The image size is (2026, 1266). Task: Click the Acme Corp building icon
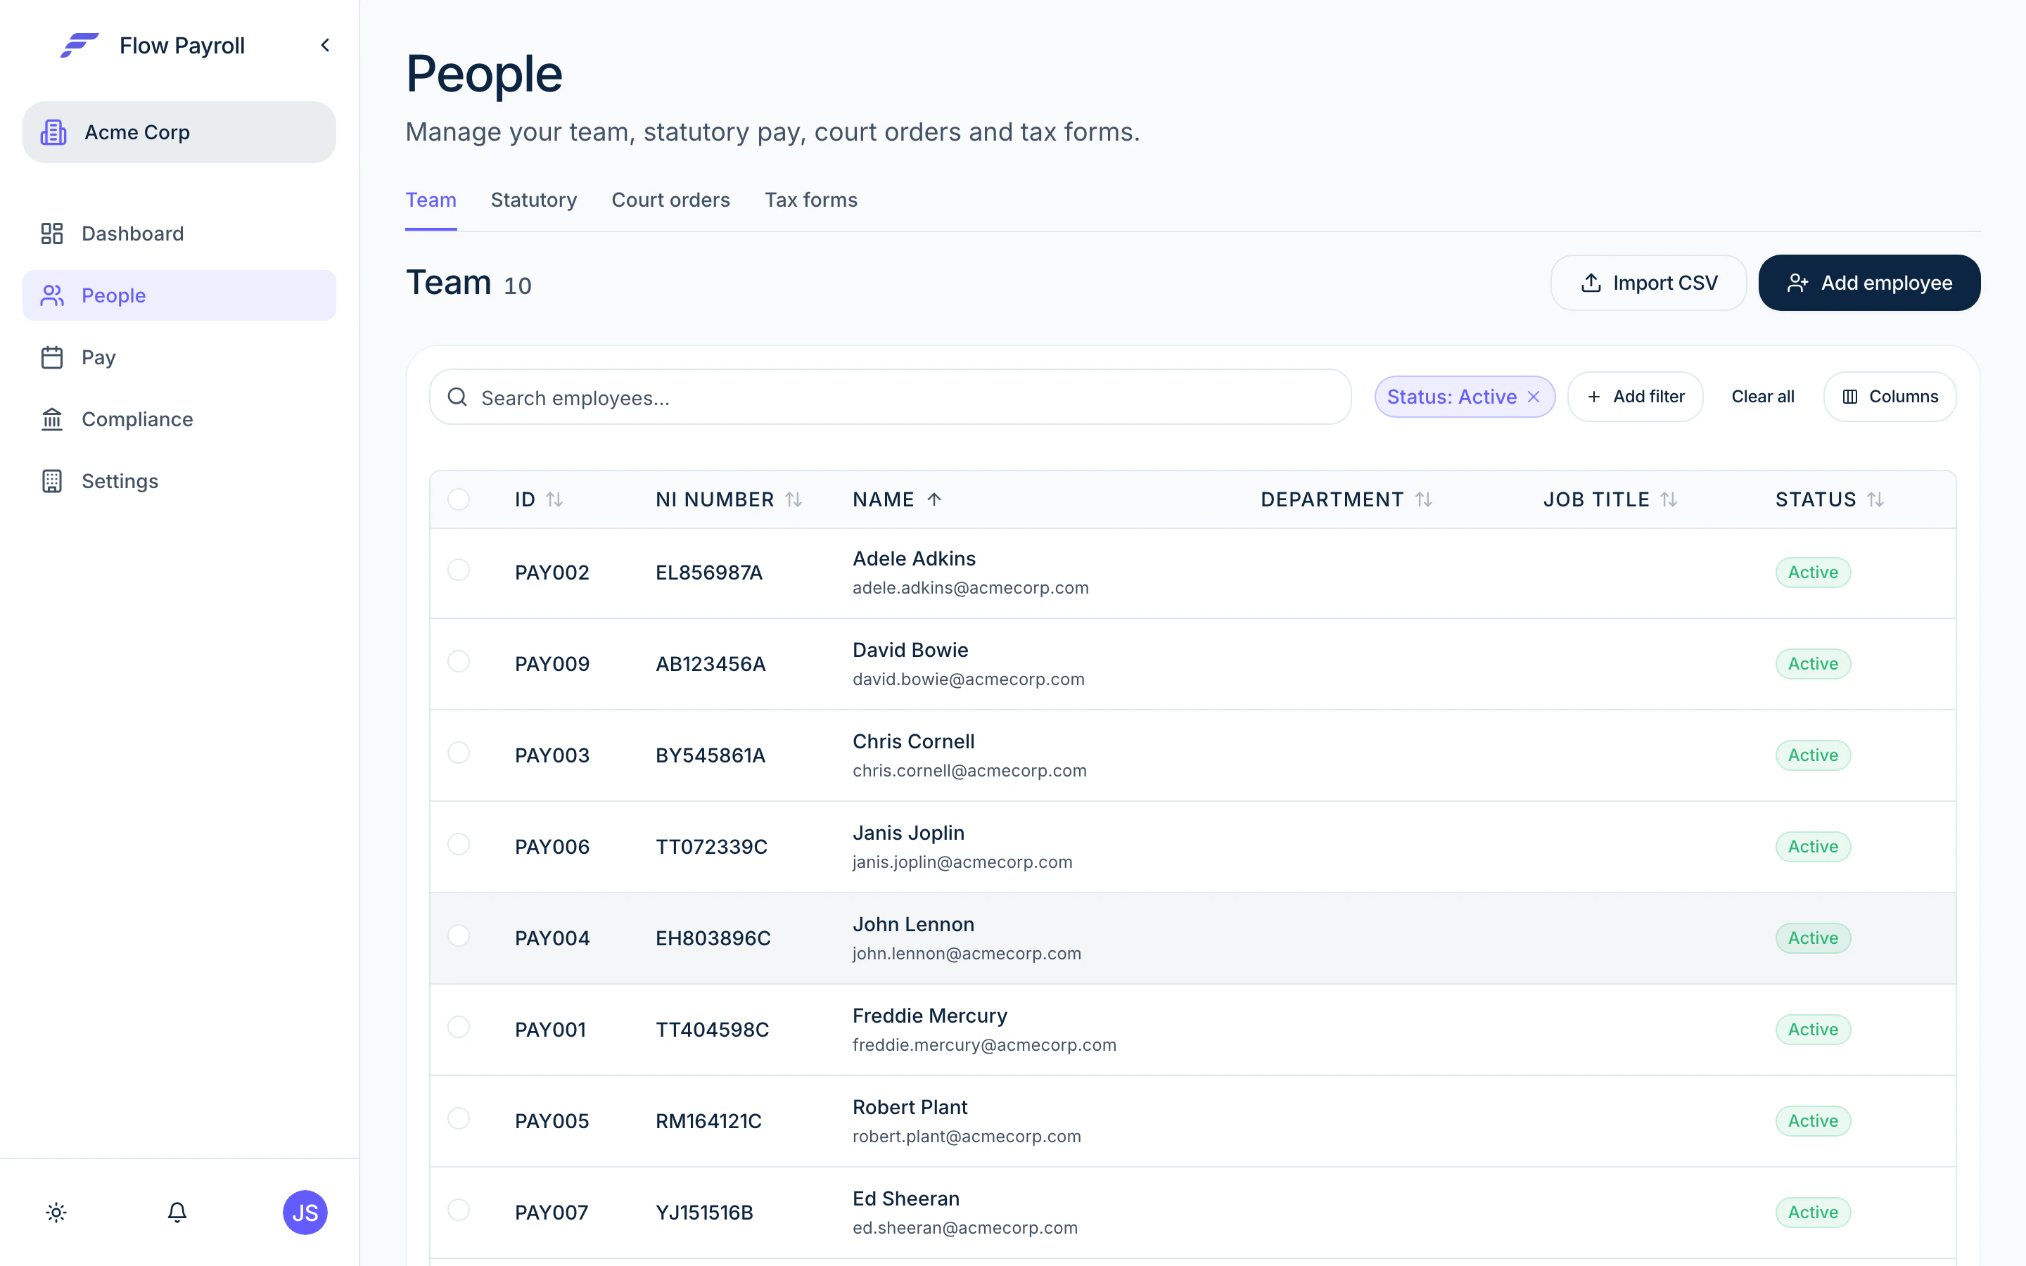(x=53, y=132)
